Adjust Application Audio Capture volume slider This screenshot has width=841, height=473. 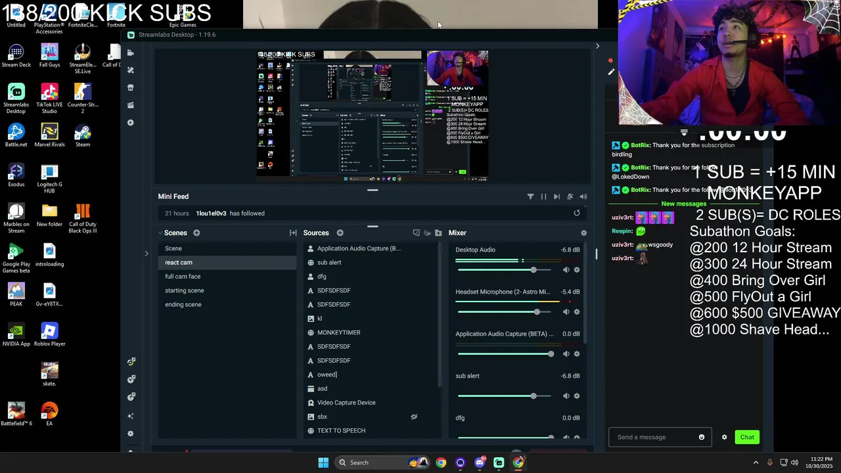pyautogui.click(x=506, y=354)
